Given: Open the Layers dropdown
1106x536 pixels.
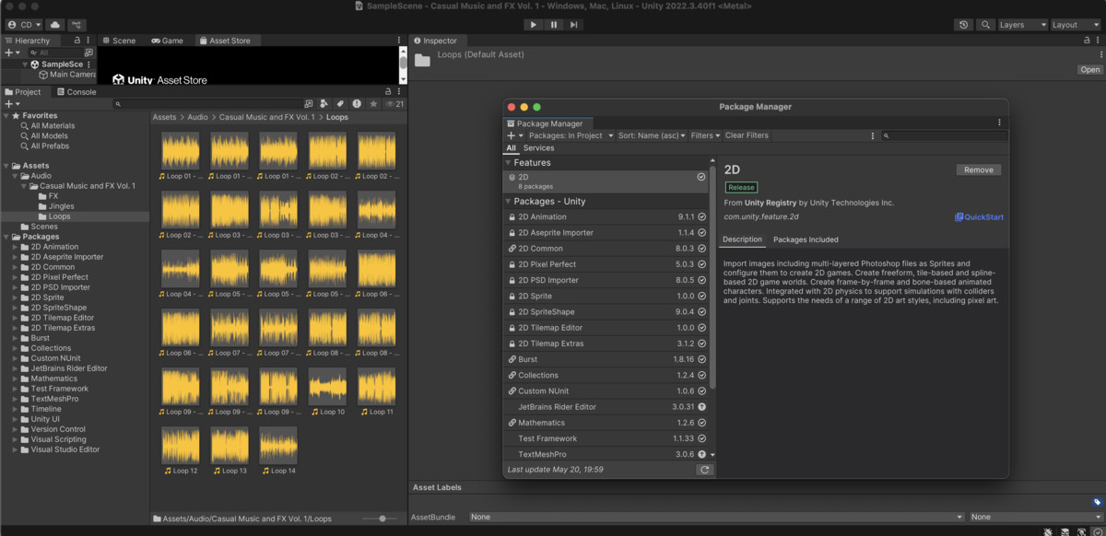Looking at the screenshot, I should click(x=1023, y=25).
